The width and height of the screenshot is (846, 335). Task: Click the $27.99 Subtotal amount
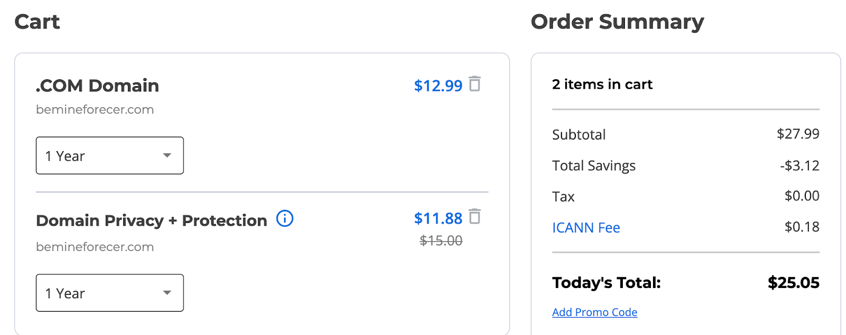pyautogui.click(x=798, y=134)
